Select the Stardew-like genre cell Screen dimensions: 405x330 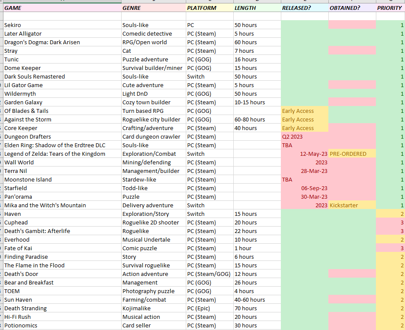[x=154, y=179]
